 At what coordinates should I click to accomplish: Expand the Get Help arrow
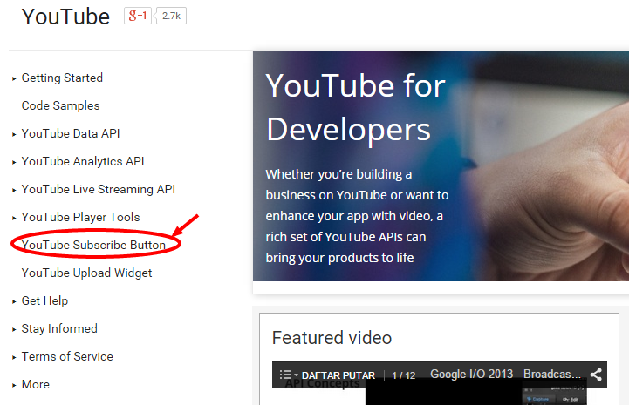coord(14,301)
